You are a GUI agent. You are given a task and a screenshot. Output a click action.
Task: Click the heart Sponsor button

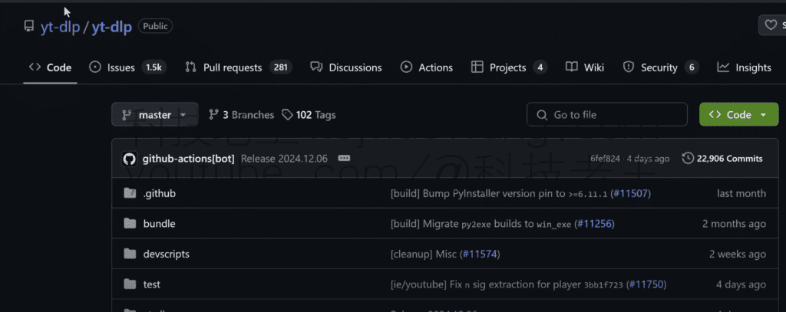pos(772,26)
